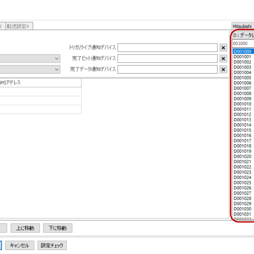The height and width of the screenshot is (254, 254).
Task: Click the 上に移動 button
Action: pyautogui.click(x=25, y=228)
